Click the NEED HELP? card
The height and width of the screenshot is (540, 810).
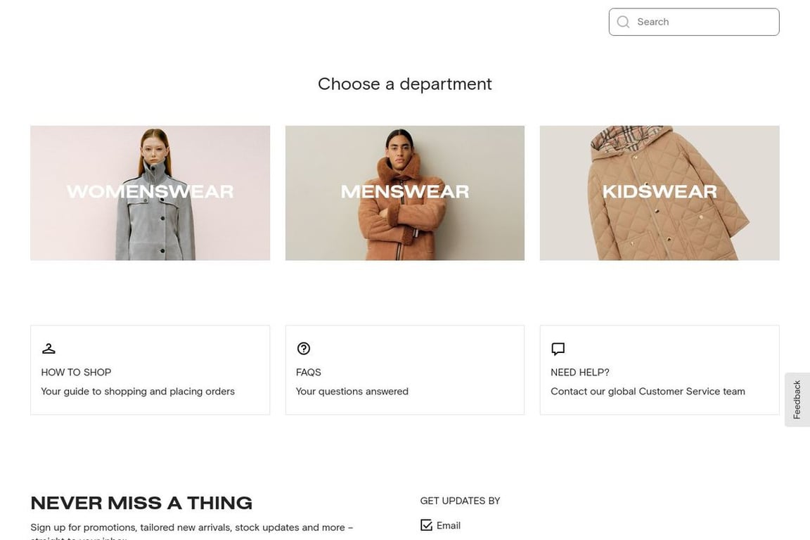click(659, 369)
